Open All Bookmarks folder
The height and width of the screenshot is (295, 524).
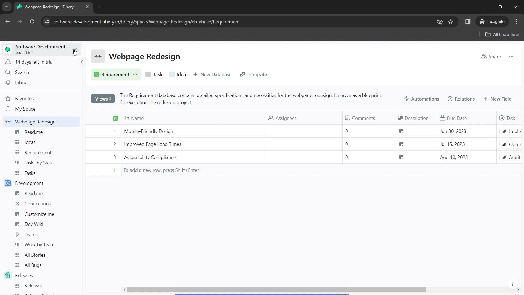[x=502, y=34]
